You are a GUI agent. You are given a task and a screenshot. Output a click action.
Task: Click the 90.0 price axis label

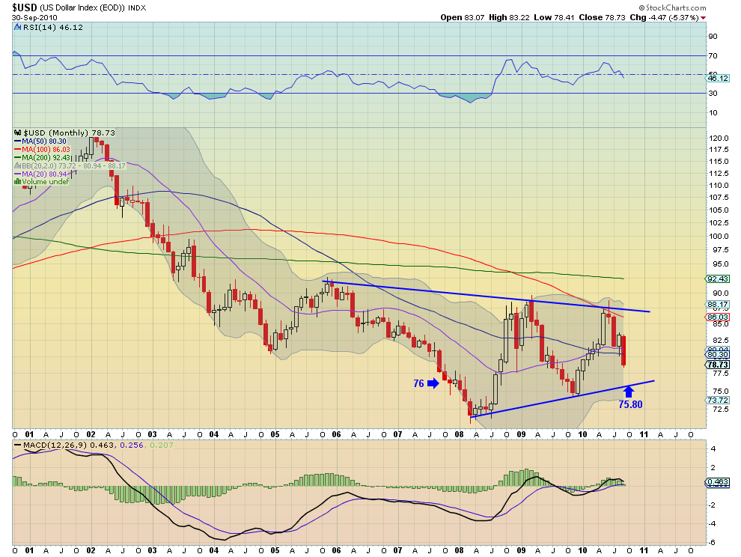pyautogui.click(x=720, y=293)
